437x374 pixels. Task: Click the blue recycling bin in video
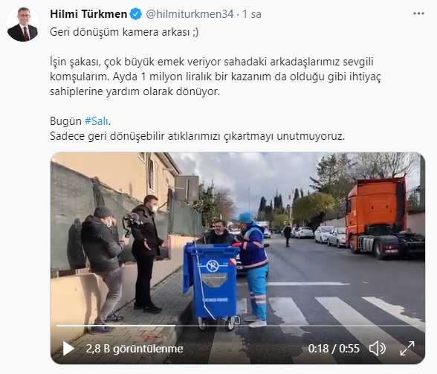(x=211, y=285)
